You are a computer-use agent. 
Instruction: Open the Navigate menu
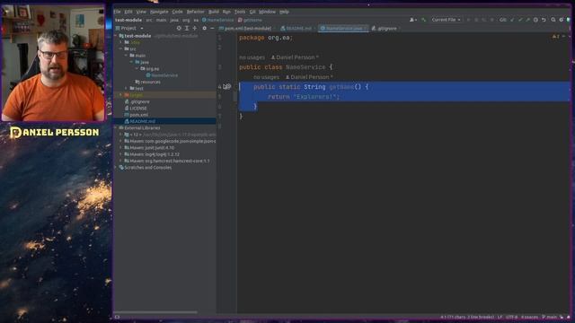tap(159, 12)
